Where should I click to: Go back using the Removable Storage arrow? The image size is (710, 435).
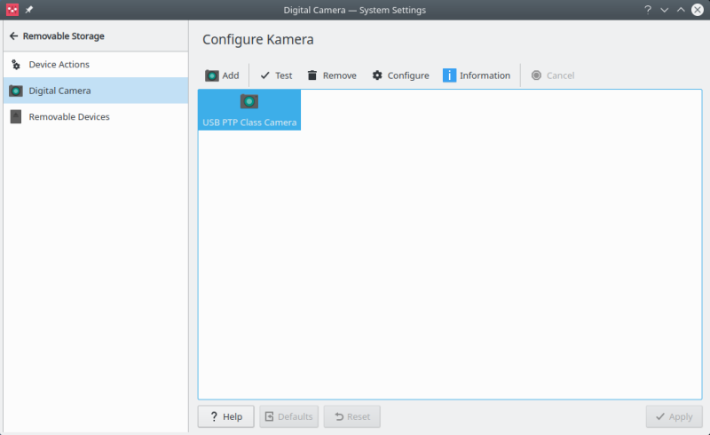pos(13,36)
